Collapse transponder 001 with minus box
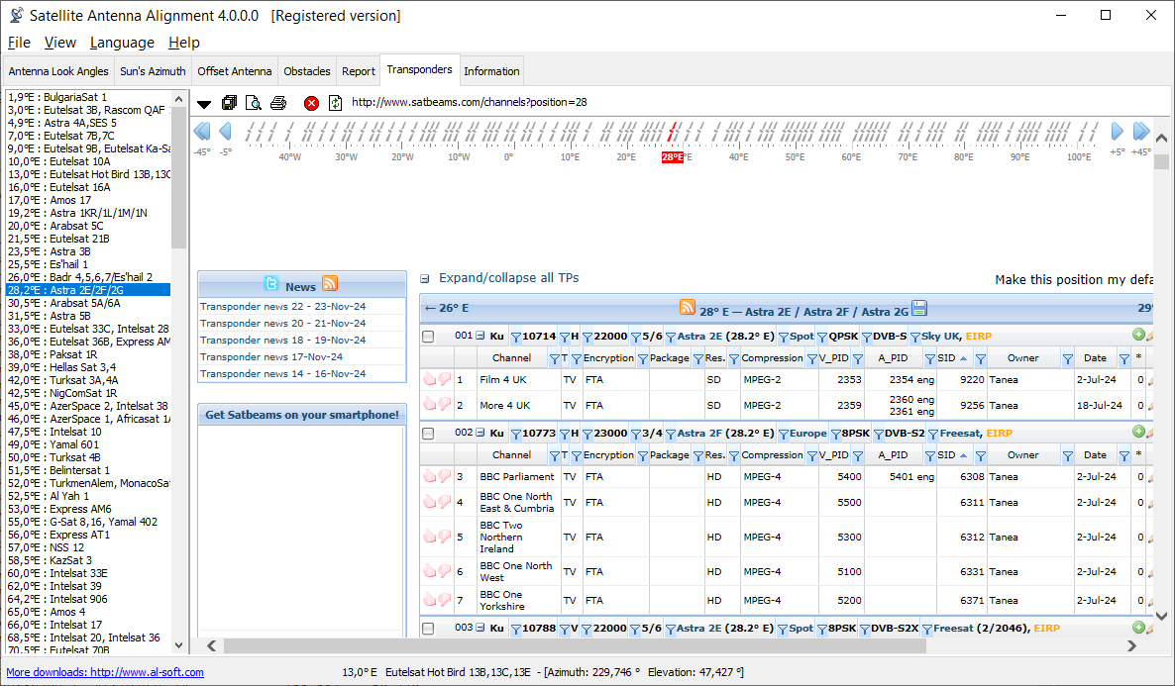Image resolution: width=1175 pixels, height=686 pixels. pyautogui.click(x=480, y=337)
